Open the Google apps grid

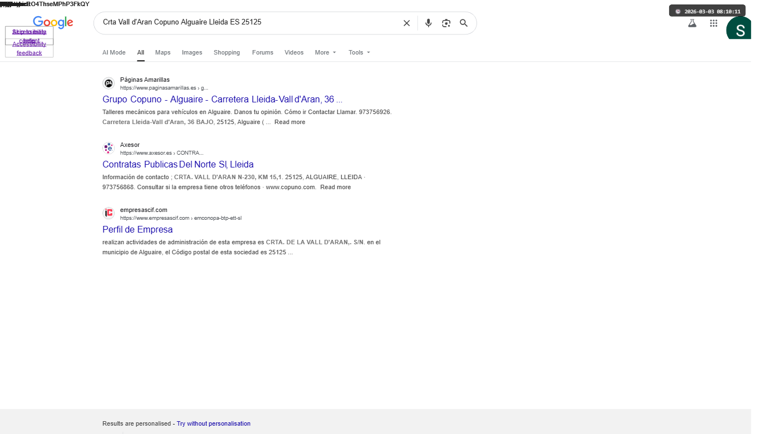(714, 23)
